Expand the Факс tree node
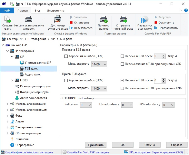 (8, 116)
